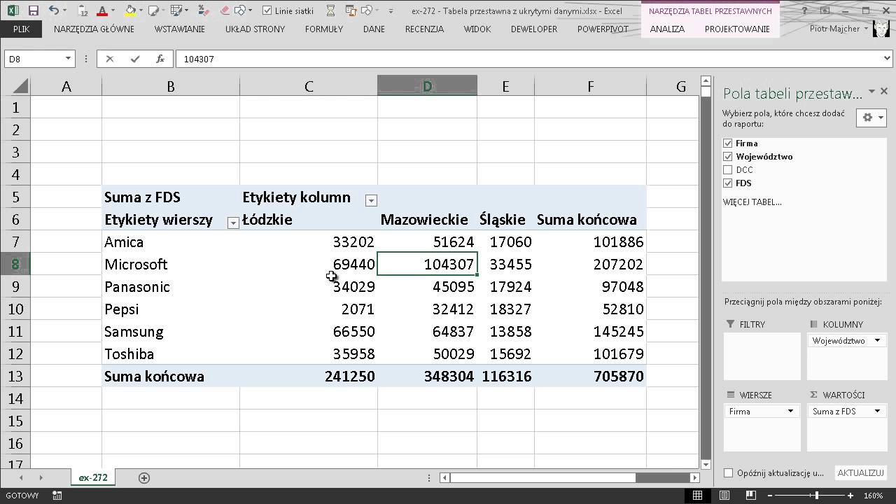896x504 pixels.
Task: Expand the Undo history dropdown arrow
Action: pos(64,11)
